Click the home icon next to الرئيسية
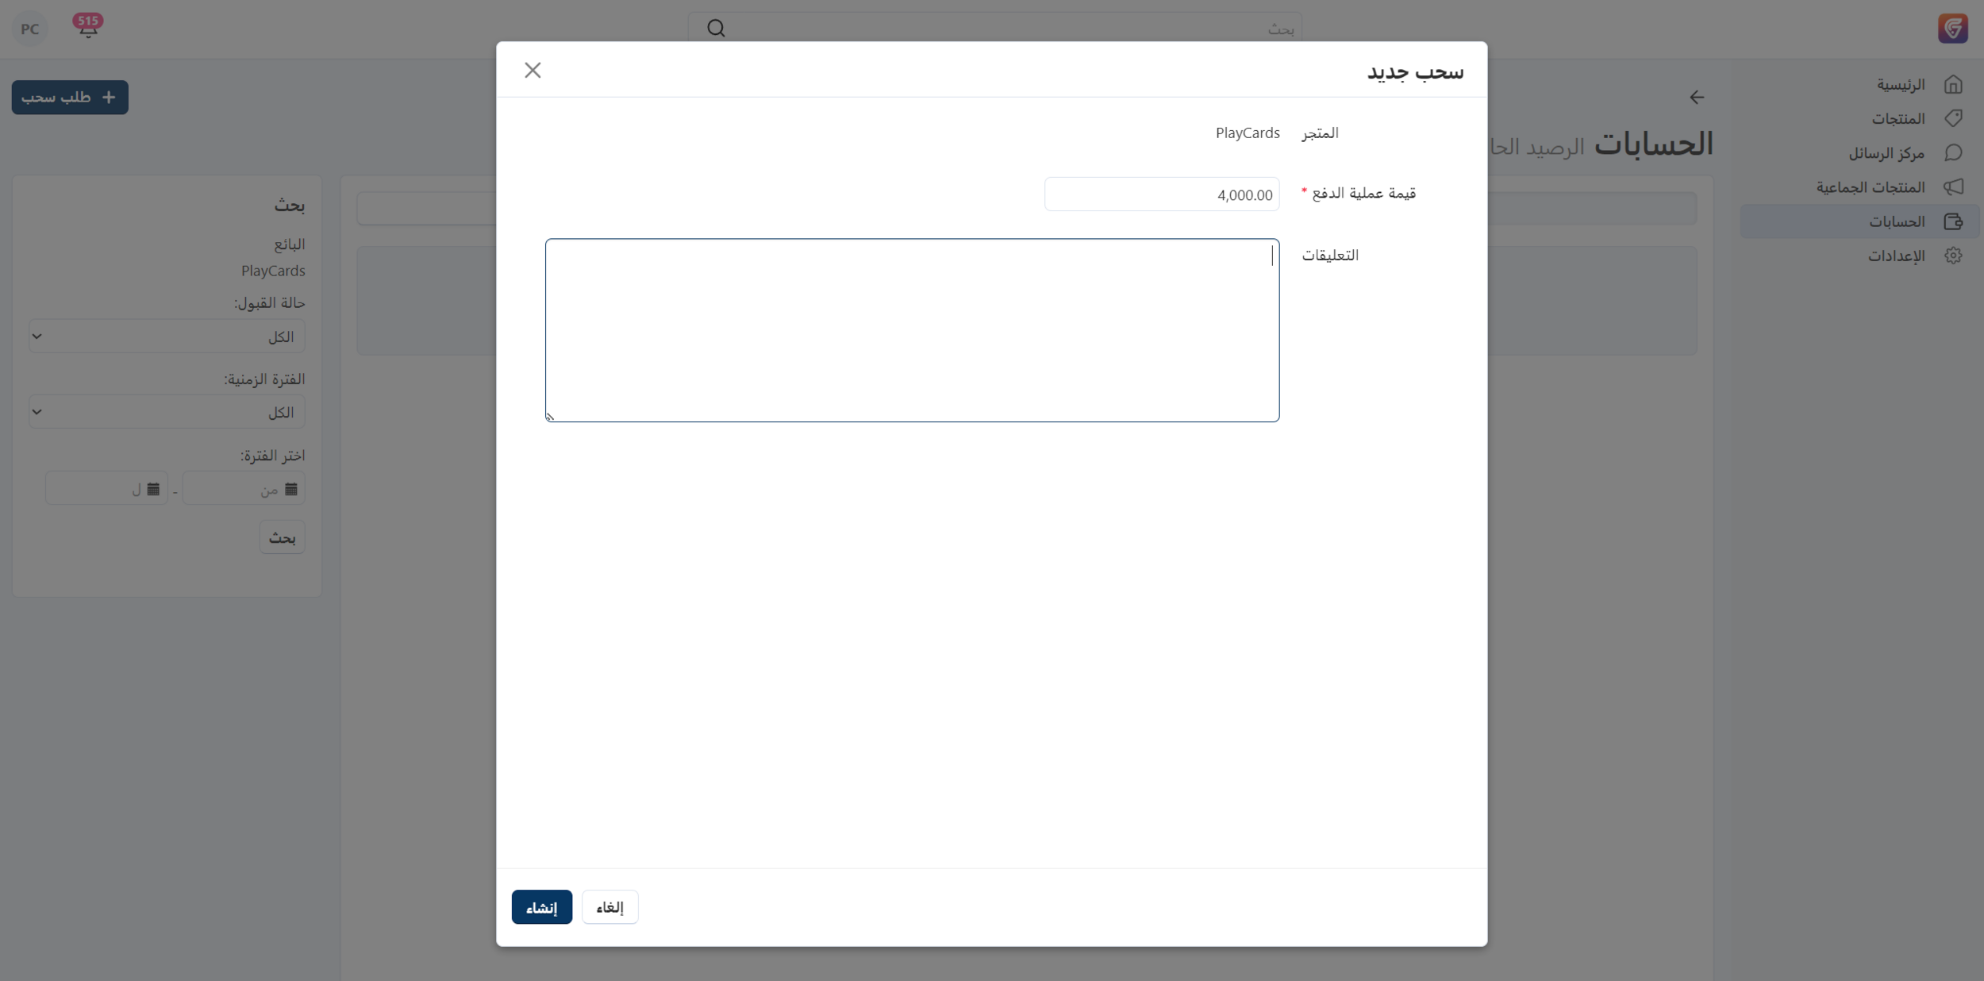Viewport: 1984px width, 981px height. coord(1953,84)
